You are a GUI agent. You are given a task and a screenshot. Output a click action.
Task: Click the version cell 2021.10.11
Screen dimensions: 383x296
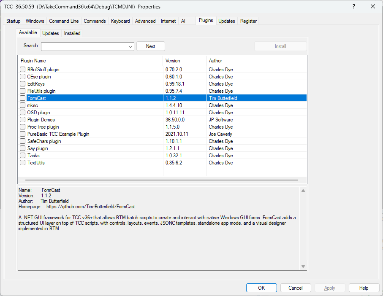177,134
